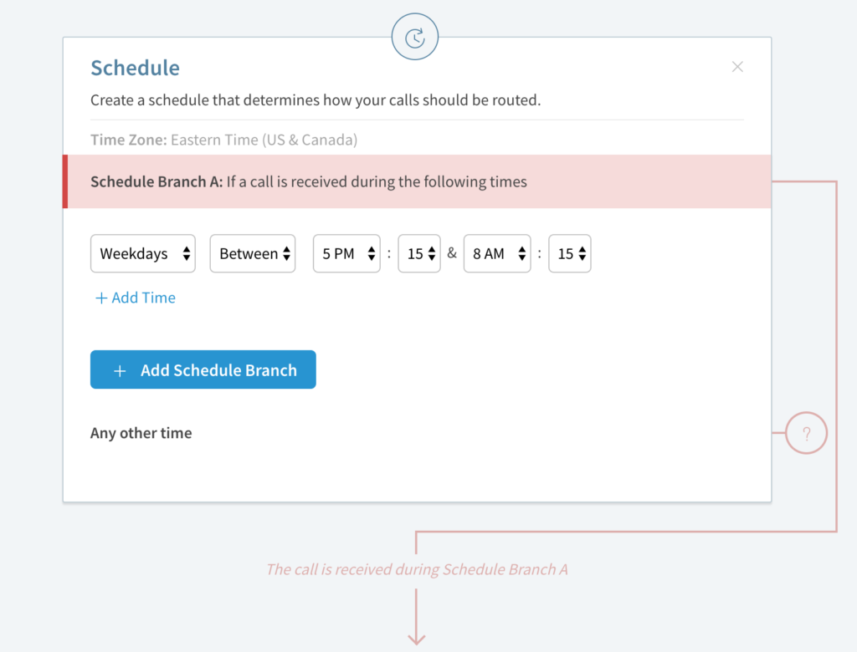
Task: Click the downward arrow below the Branch A caption
Action: 417,617
